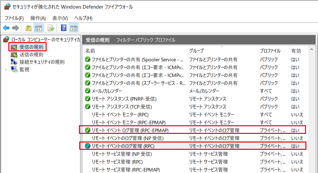318x173 pixels.
Task: Toggle the action pane toolbar icon
Action: pos(74,28)
